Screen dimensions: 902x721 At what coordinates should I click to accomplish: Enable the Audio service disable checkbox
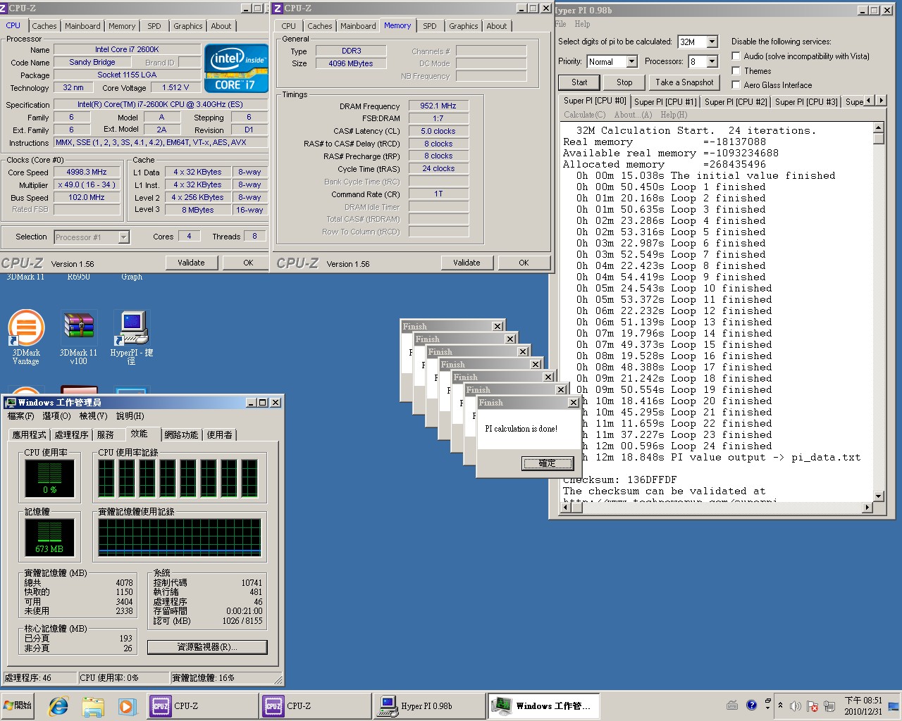pyautogui.click(x=736, y=56)
